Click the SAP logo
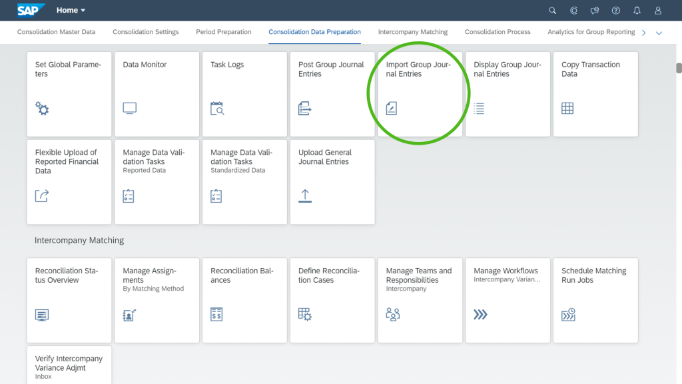Screen dimensions: 682x384 pyautogui.click(x=31, y=10)
